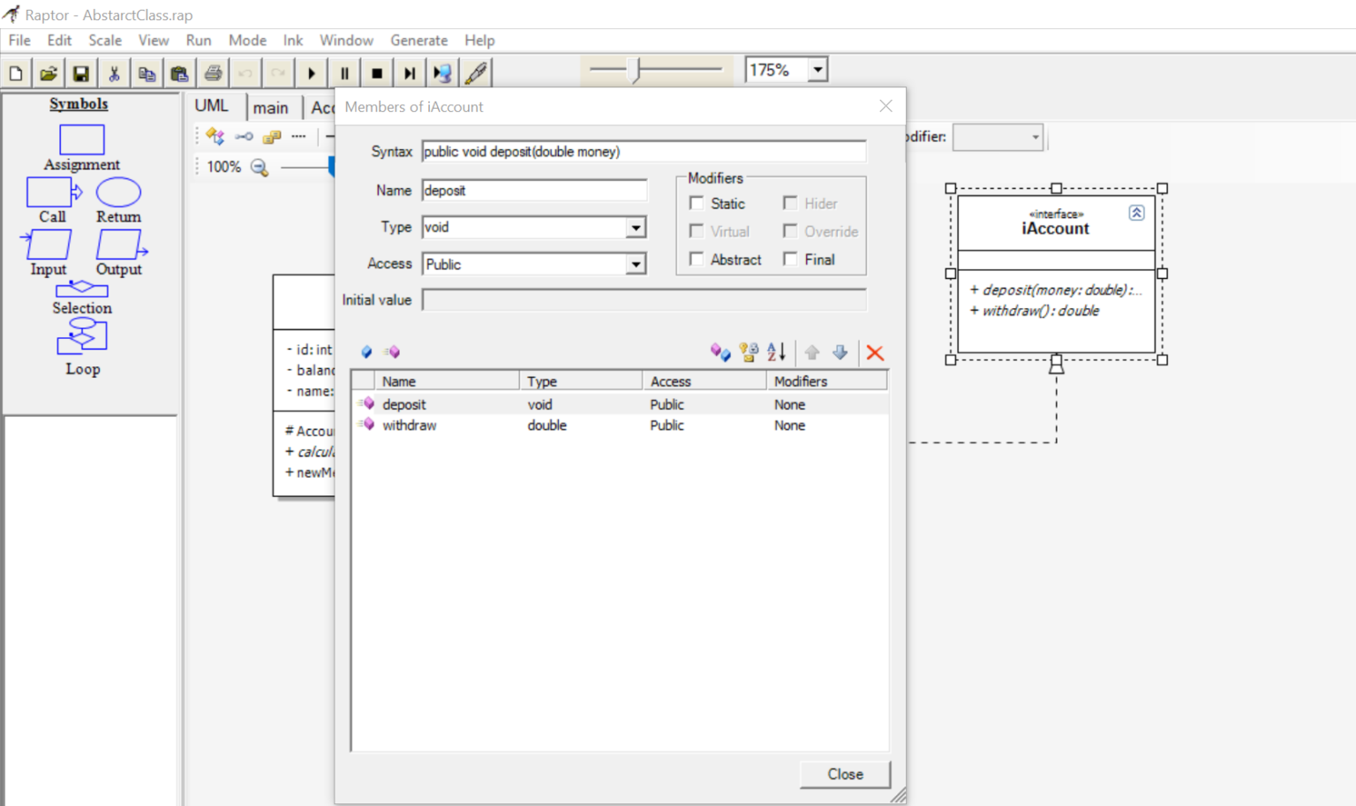Run the flowchart with the Play toolbar icon
This screenshot has width=1356, height=806.
click(x=313, y=72)
